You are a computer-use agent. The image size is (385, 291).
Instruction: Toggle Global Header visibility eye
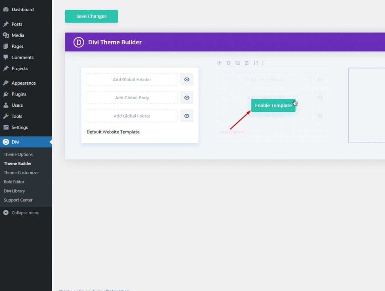186,79
